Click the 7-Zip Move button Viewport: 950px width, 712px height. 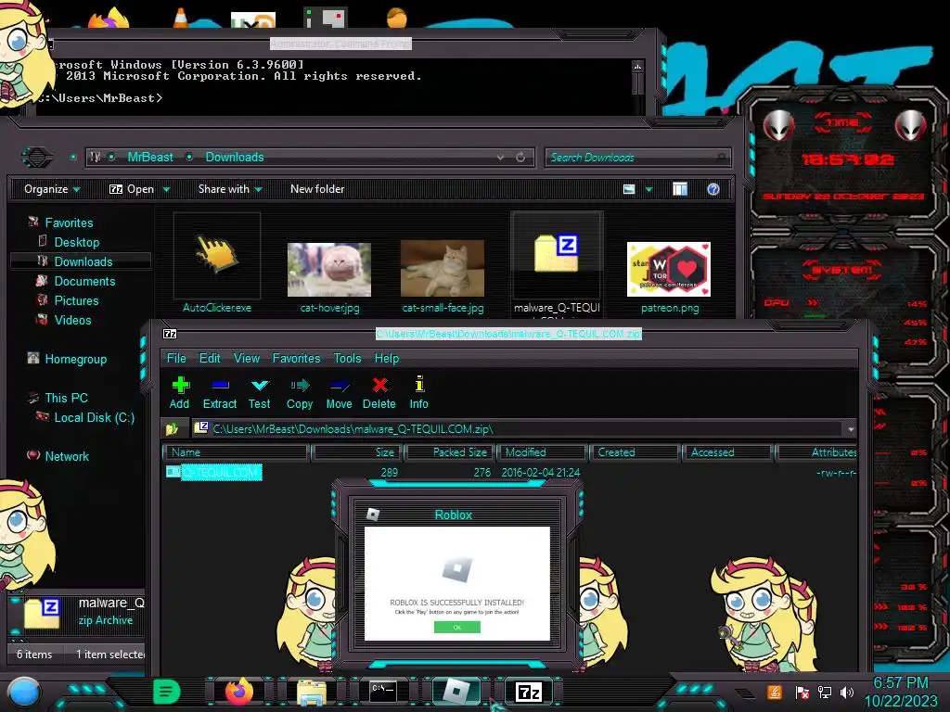339,392
